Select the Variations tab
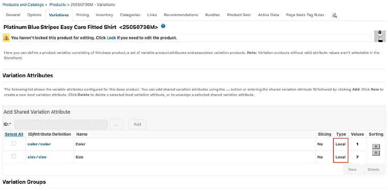 coord(59,15)
